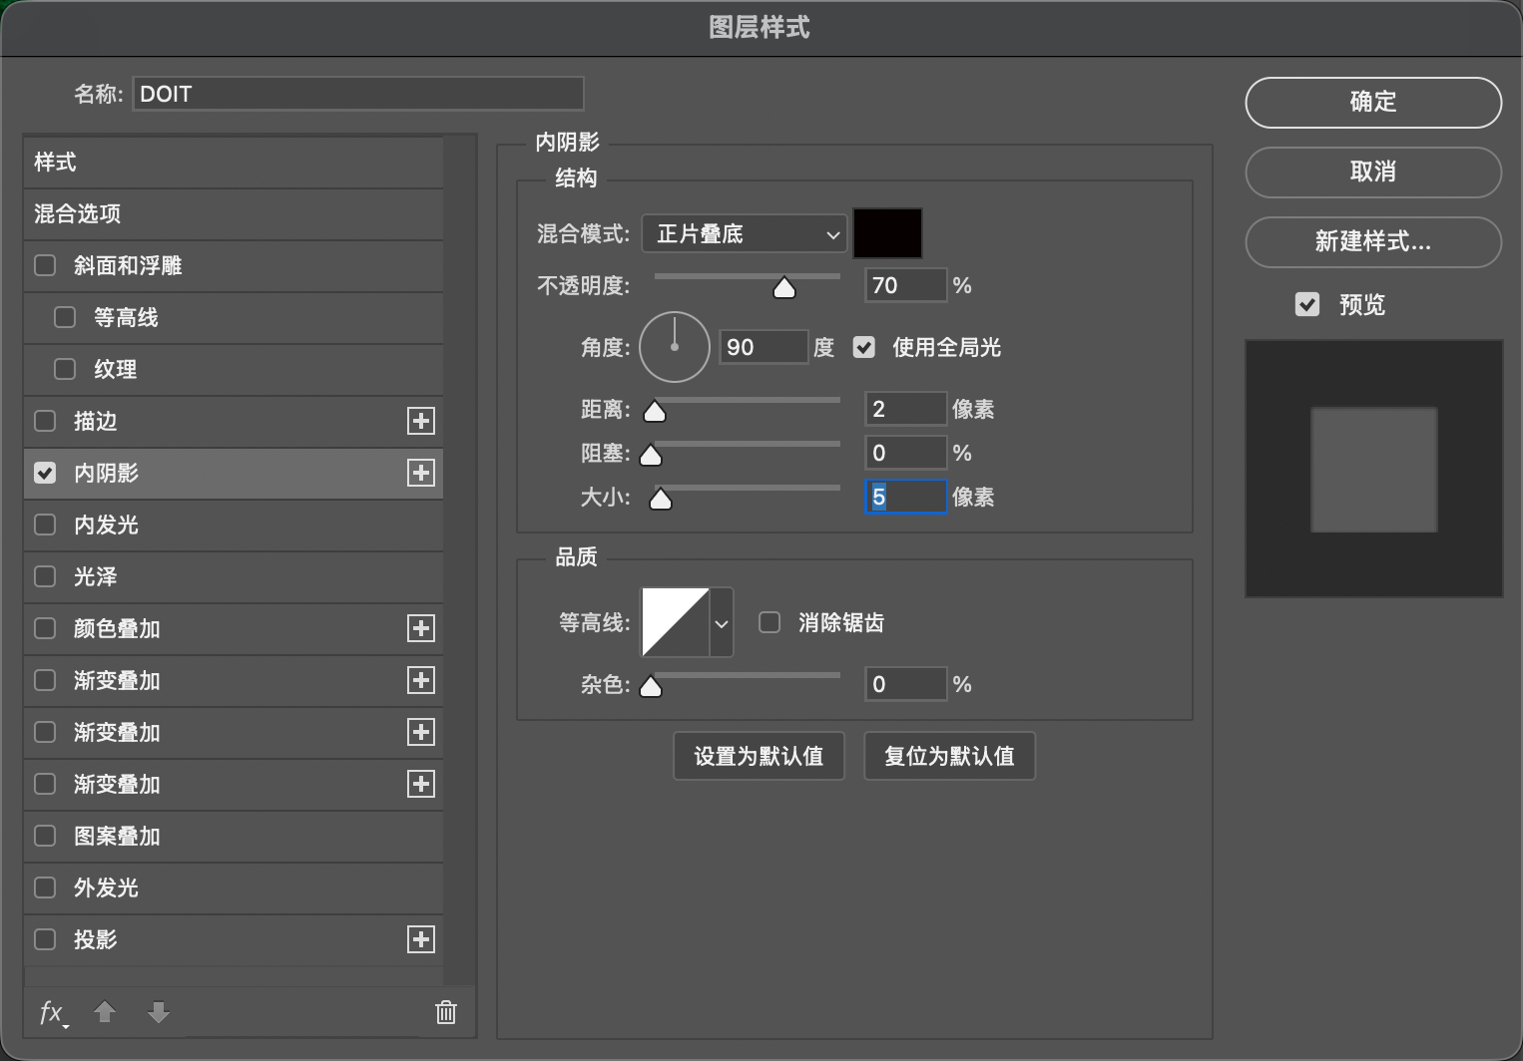Click the 杂色 slider handle
Image resolution: width=1523 pixels, height=1061 pixels.
point(651,686)
